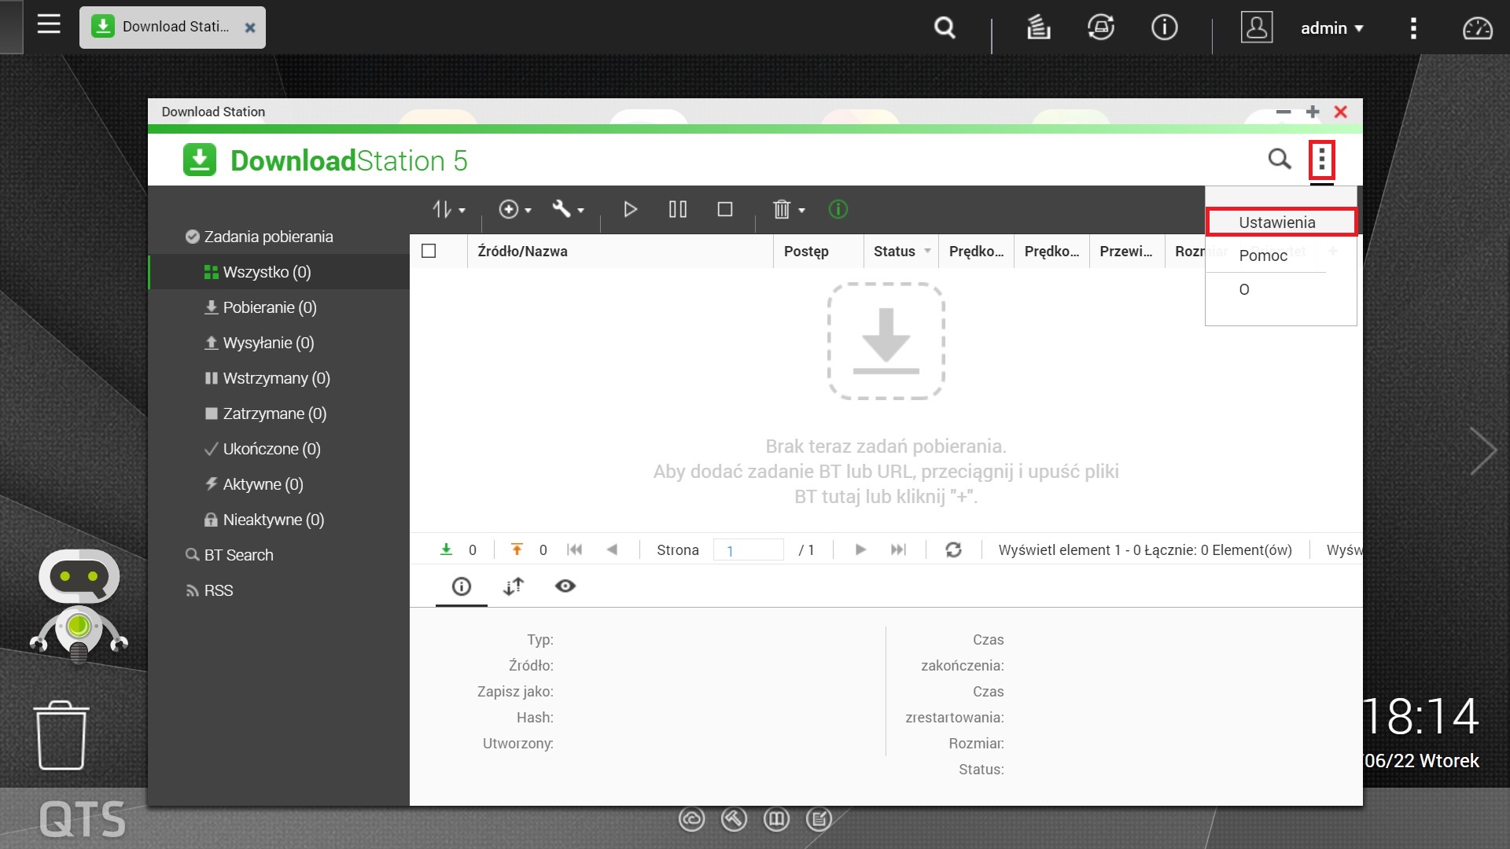Expand the admin account dropdown

coord(1331,28)
